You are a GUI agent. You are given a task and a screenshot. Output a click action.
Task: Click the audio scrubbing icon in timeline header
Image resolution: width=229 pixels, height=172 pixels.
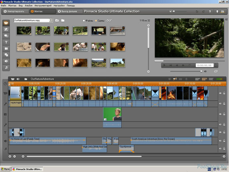tap(175, 79)
